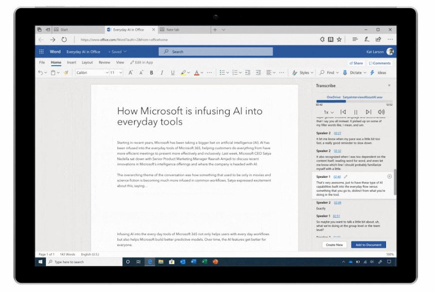
Task: Decrease font size with the smaller A
Action: (x=141, y=73)
